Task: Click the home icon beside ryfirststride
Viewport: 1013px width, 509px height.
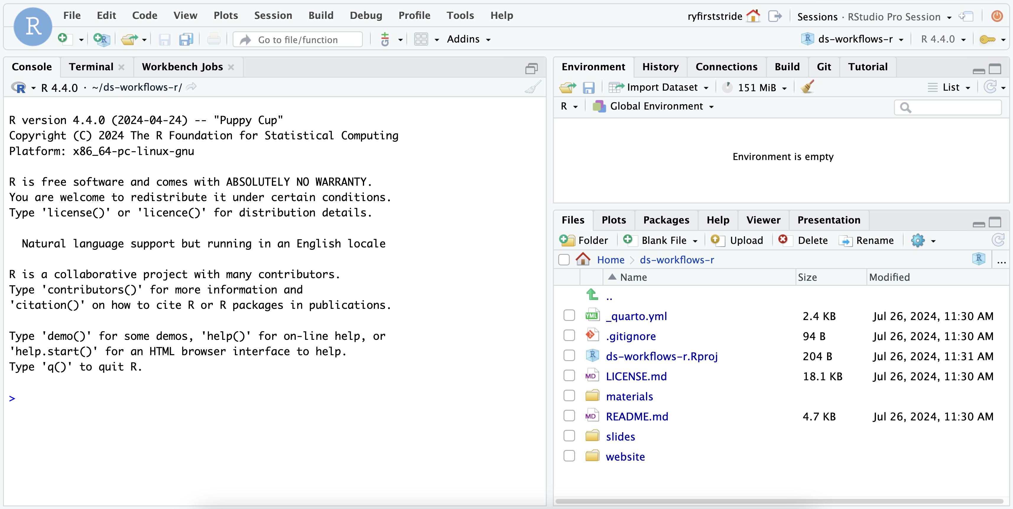Action: (x=753, y=16)
